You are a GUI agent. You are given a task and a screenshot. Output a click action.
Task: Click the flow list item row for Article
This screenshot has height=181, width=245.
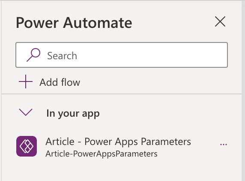click(x=122, y=146)
